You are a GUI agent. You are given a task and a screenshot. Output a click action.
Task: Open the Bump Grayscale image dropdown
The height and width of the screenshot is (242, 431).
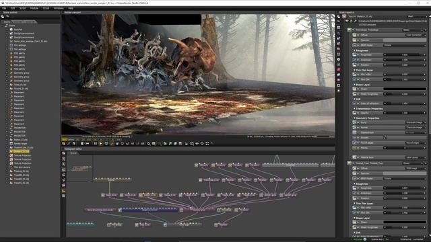[x=416, y=122]
